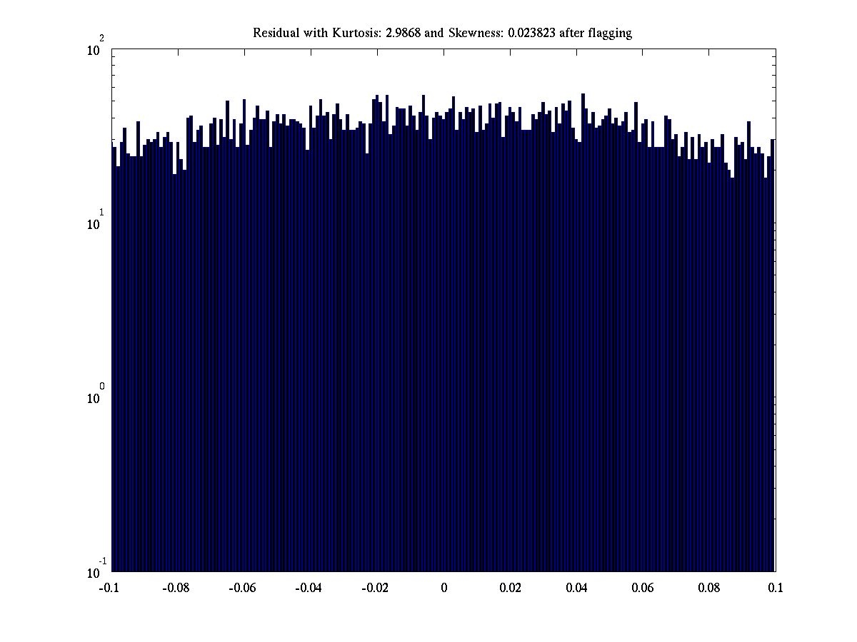Click the 0.1 x-axis tick label
Screen dimensions: 857x642
(x=776, y=588)
